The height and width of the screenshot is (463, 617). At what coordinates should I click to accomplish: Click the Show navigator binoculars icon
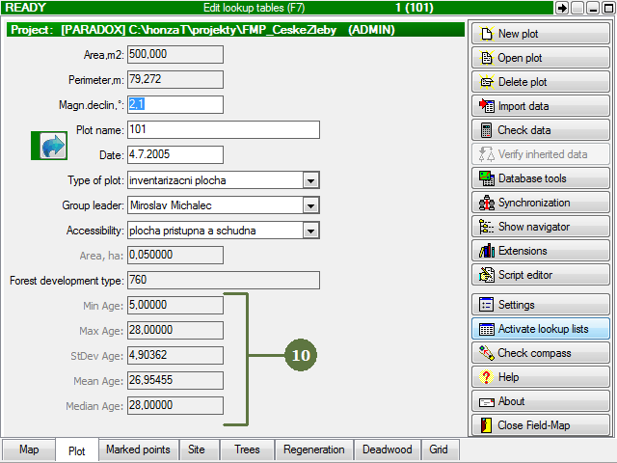click(487, 227)
